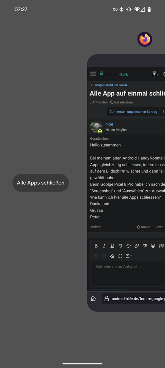The height and width of the screenshot is (368, 165).
Task: Toggle underline formatting in the editor
Action: (112, 246)
